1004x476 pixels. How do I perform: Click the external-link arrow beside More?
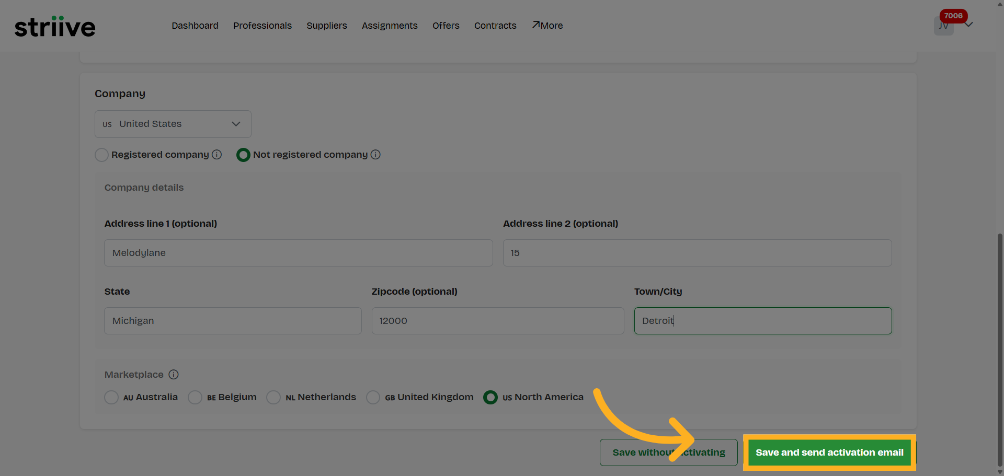[x=535, y=24]
